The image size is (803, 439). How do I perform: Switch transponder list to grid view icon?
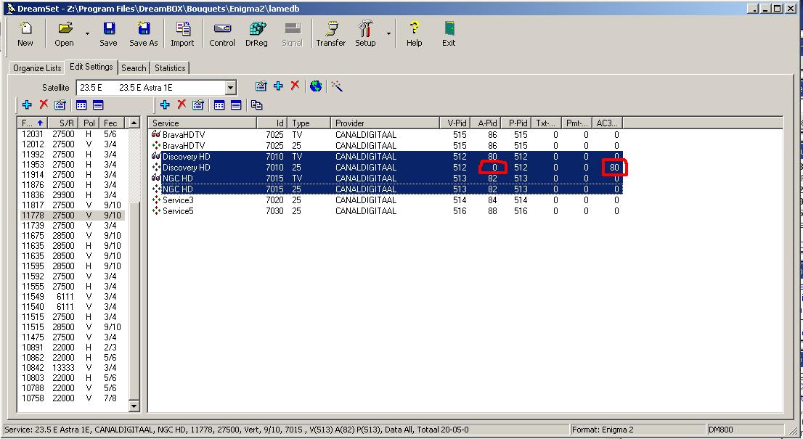click(81, 105)
